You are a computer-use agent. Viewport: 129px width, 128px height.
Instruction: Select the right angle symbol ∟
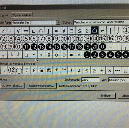pos(33,31)
